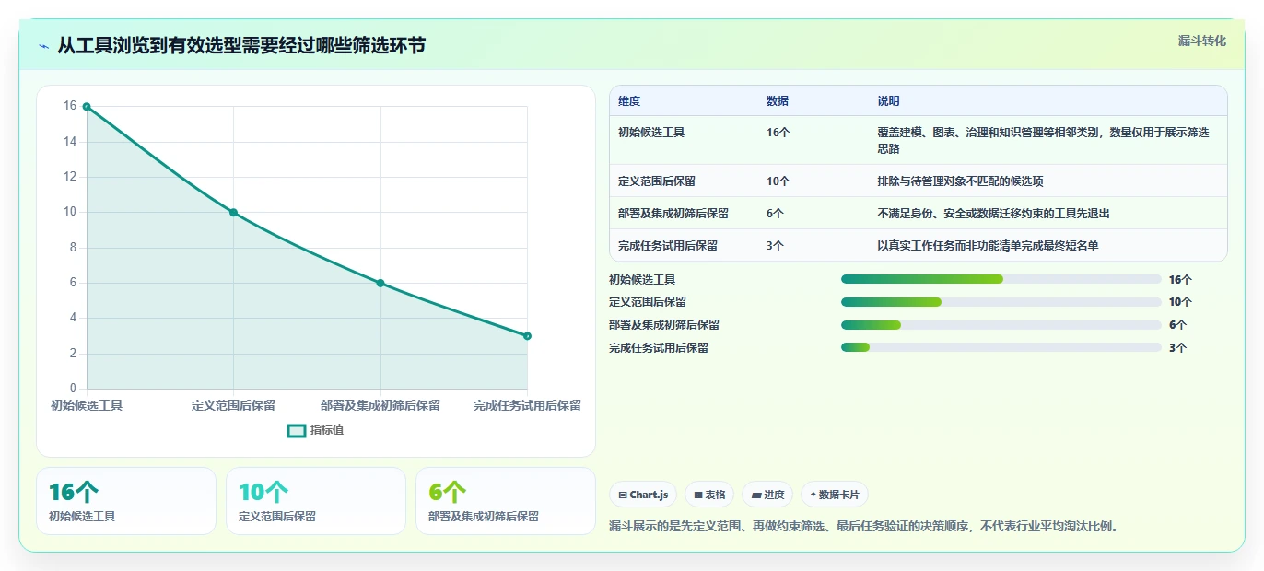The height and width of the screenshot is (571, 1264).
Task: Click the 初始候选工具 progress row label
Action: (642, 279)
